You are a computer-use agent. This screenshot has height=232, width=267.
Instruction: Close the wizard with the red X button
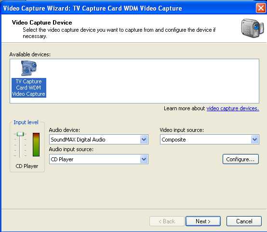(x=261, y=8)
